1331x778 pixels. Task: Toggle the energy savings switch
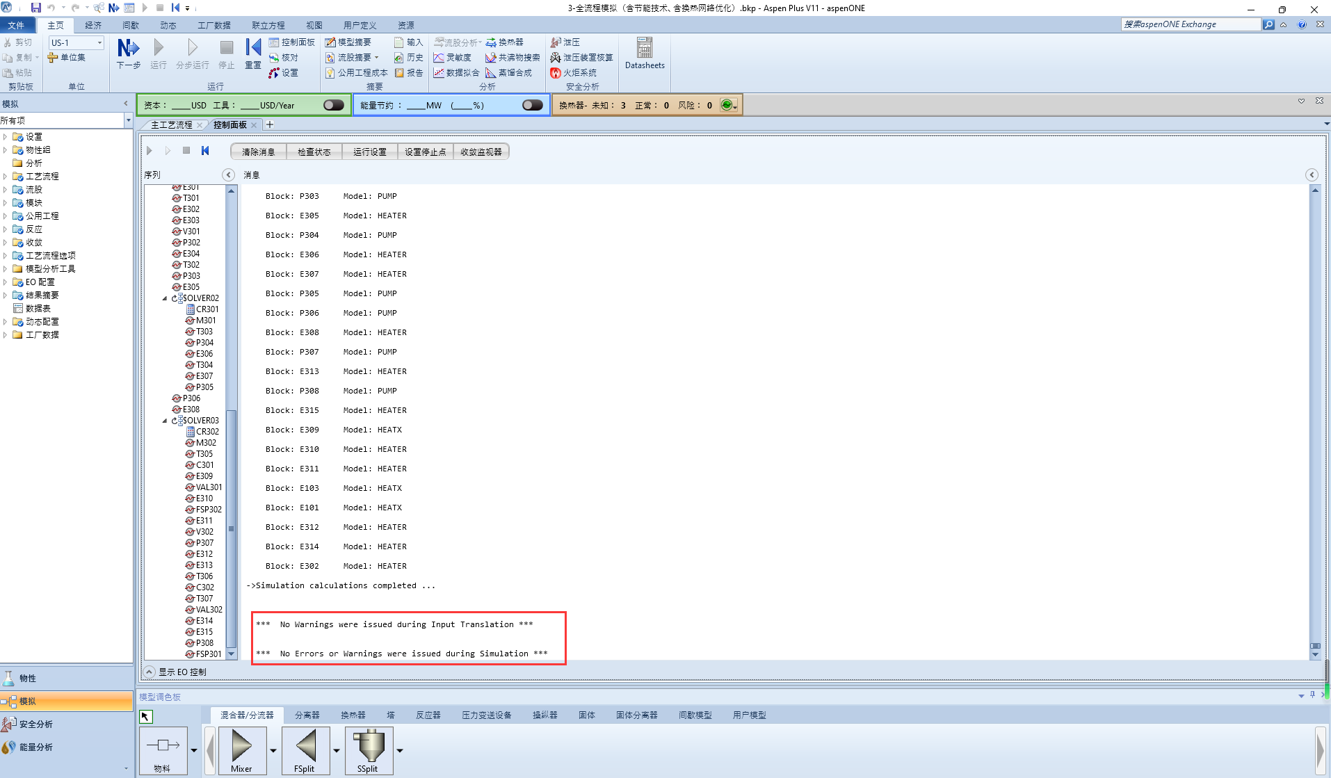tap(532, 106)
